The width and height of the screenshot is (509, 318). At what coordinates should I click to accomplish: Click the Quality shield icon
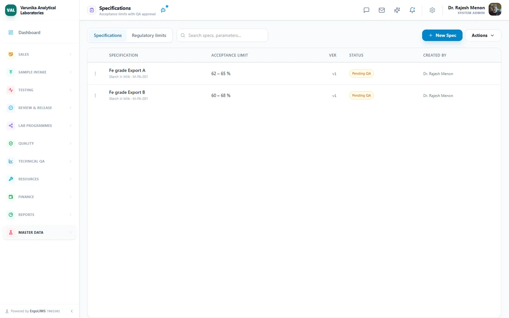click(x=11, y=144)
